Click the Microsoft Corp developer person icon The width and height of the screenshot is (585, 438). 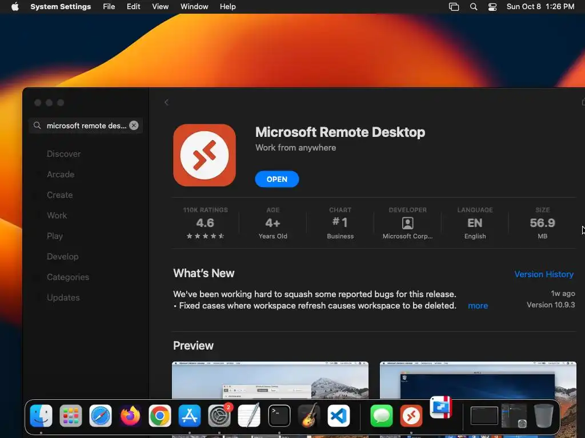(x=407, y=223)
